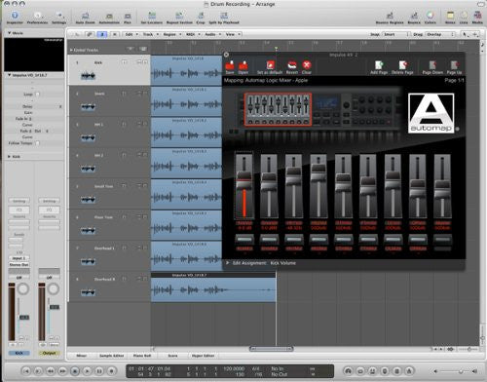Viewport: 487px width, 382px height.
Task: Toggle the H hide button in the Arrange toolbar
Action: point(115,34)
